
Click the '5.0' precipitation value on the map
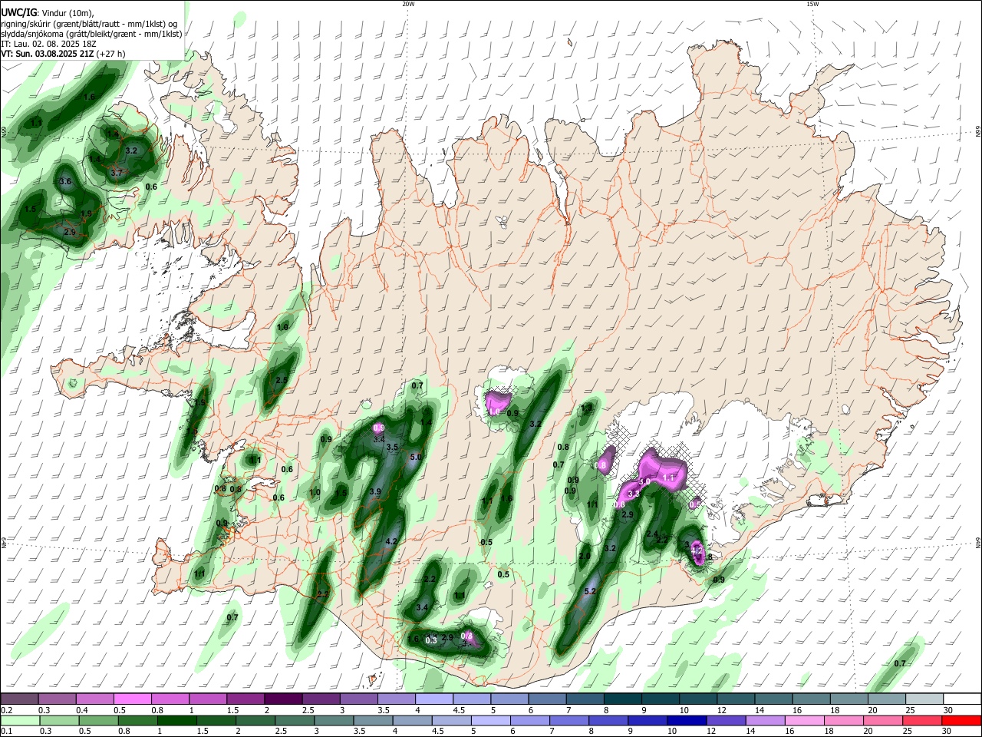pos(417,458)
